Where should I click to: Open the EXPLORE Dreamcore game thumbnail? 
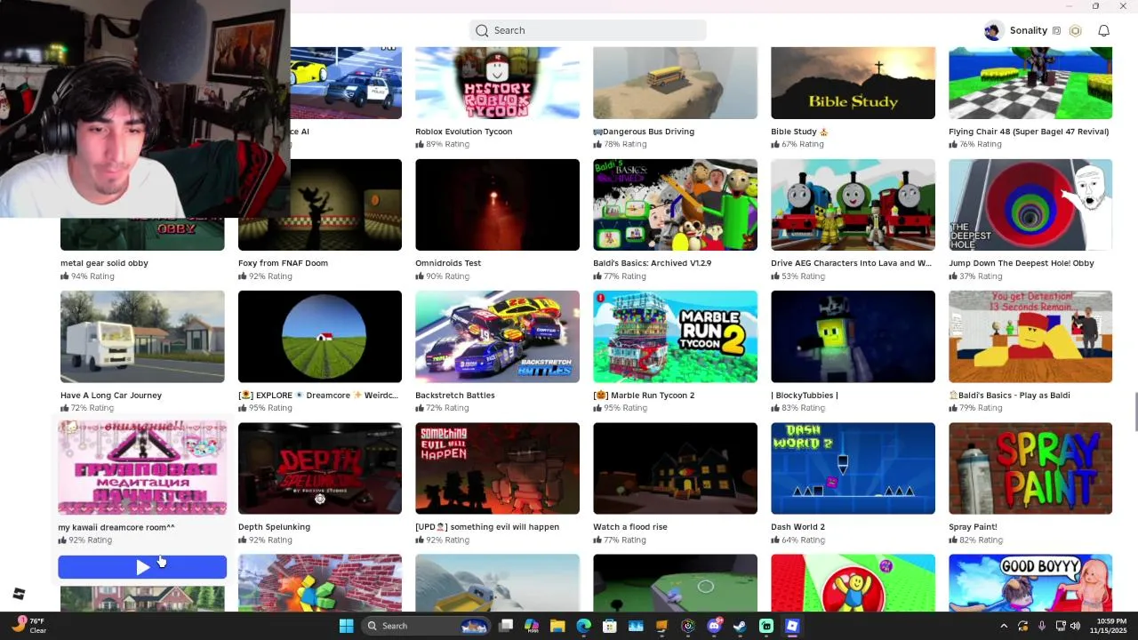pos(320,337)
